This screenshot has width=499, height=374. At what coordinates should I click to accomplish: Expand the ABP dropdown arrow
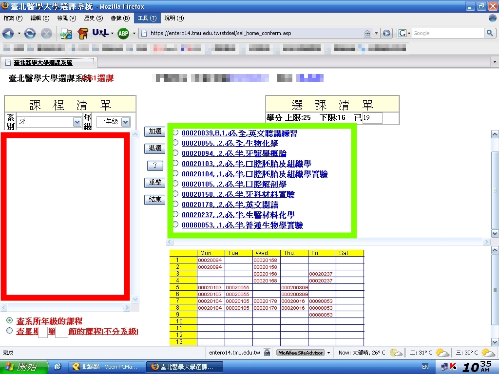click(x=134, y=33)
